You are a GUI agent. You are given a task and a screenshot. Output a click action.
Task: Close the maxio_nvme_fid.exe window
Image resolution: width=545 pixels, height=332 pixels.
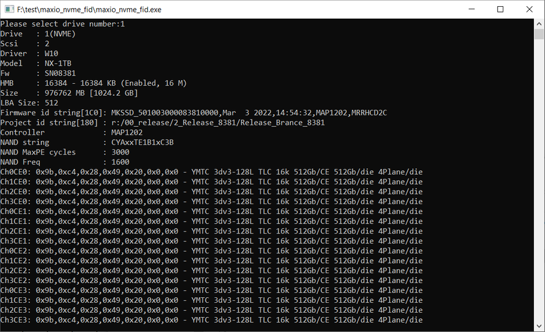(529, 9)
